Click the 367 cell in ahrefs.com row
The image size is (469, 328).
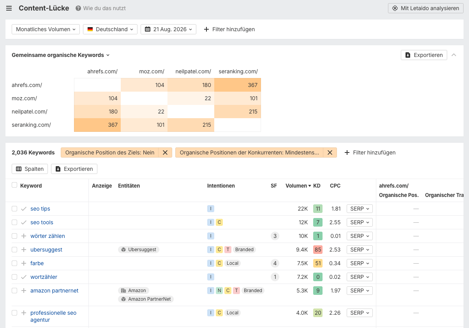(238, 85)
